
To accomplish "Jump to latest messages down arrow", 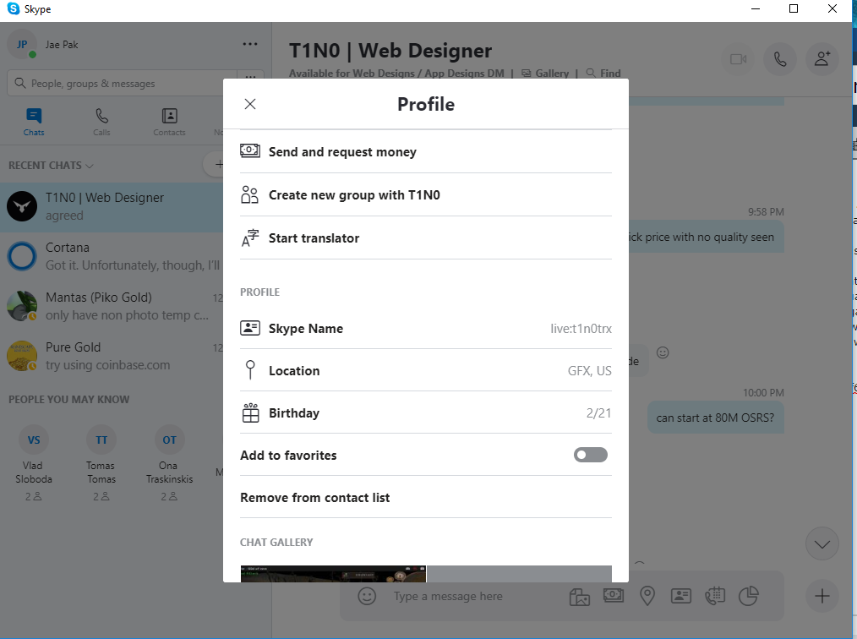I will point(822,543).
